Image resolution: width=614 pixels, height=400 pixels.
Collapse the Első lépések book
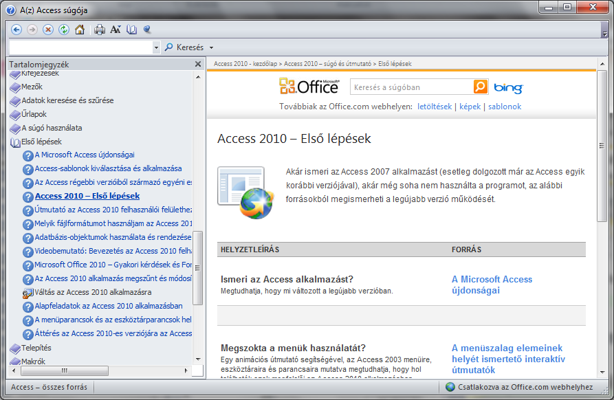[x=15, y=142]
